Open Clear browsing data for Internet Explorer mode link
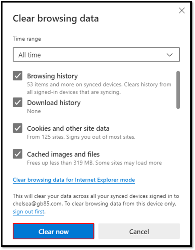This screenshot has height=250, width=195. tap(74, 180)
